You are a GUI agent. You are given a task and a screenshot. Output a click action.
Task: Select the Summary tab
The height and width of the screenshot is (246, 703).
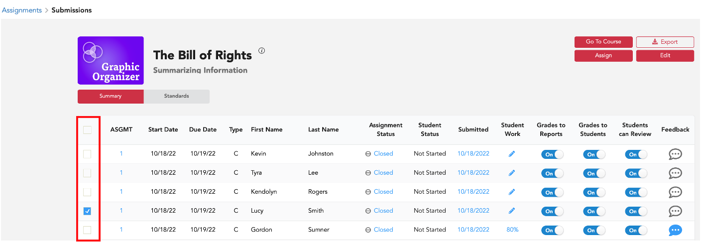[111, 96]
